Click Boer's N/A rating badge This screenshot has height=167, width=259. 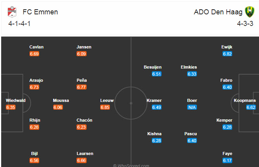click(x=192, y=107)
